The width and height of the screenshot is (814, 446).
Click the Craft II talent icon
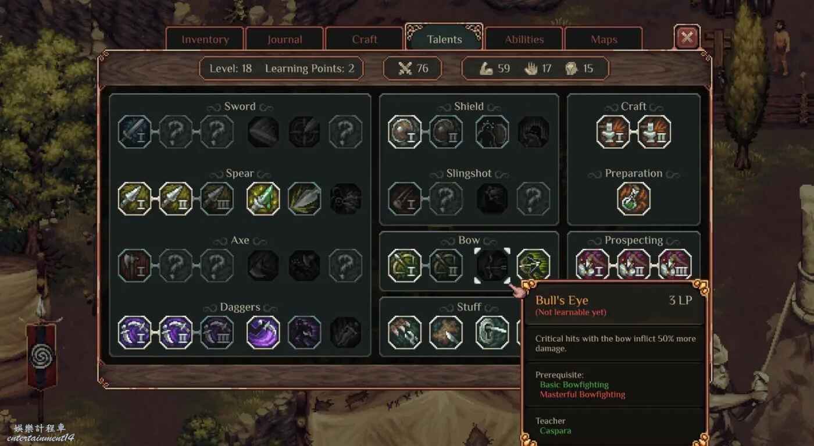[x=654, y=132]
